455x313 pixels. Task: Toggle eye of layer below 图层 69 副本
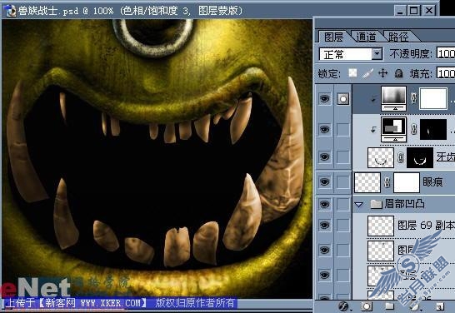tap(324, 250)
